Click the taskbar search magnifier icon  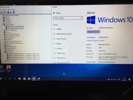coord(5,79)
